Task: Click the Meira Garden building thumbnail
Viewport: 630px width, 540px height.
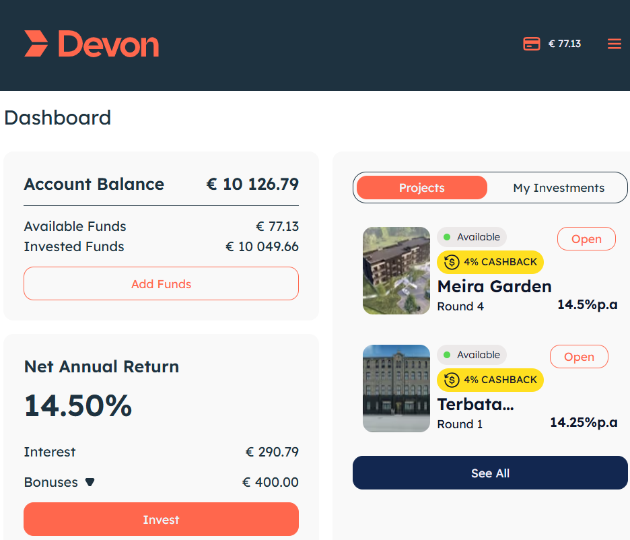Action: pos(396,271)
